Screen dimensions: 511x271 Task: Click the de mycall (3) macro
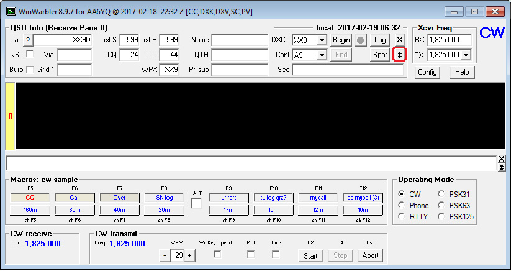point(363,198)
